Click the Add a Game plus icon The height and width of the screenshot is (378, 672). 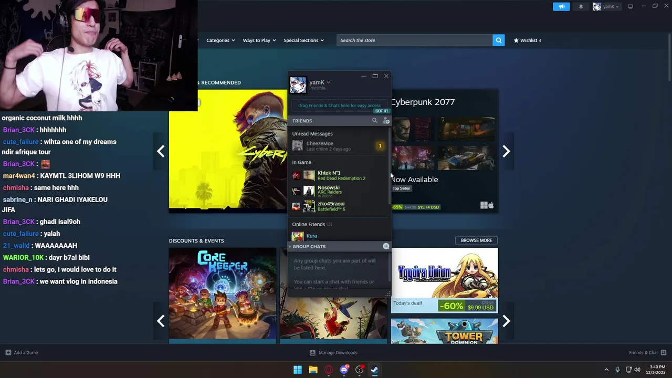tap(8, 353)
